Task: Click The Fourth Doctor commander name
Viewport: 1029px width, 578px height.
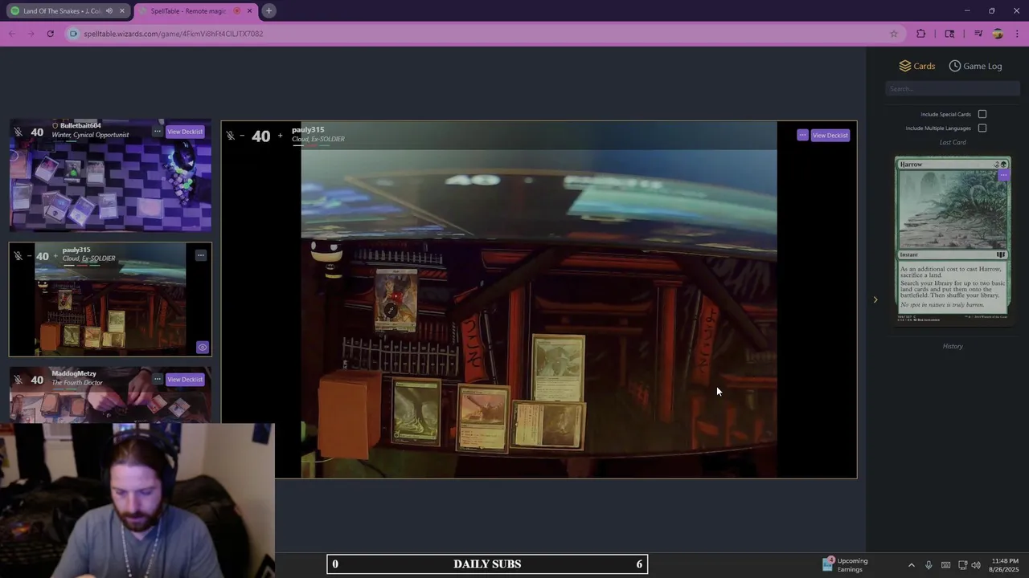Action: (x=77, y=382)
